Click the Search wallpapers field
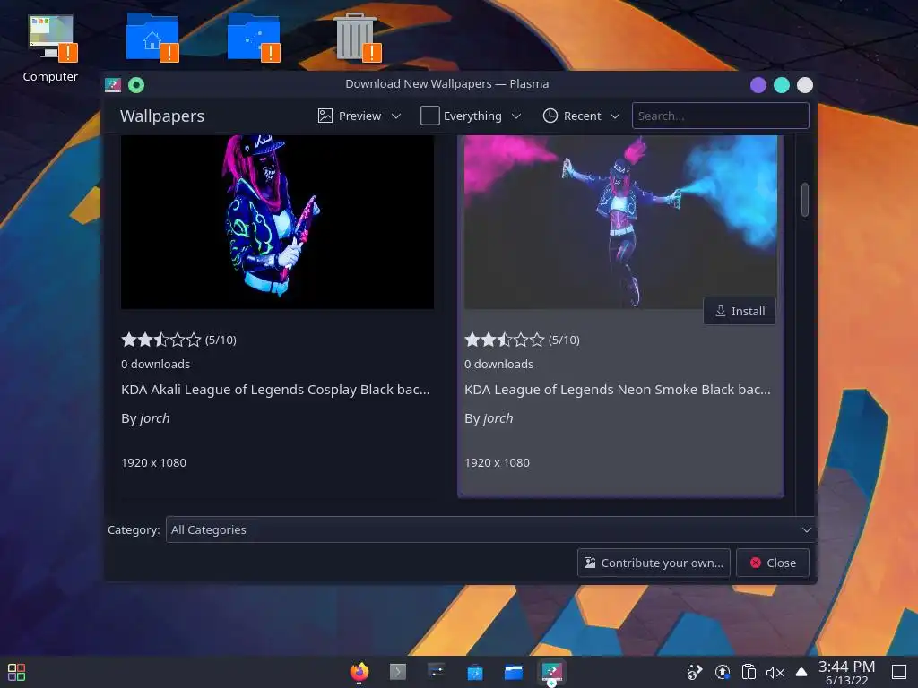This screenshot has height=688, width=918. click(720, 116)
